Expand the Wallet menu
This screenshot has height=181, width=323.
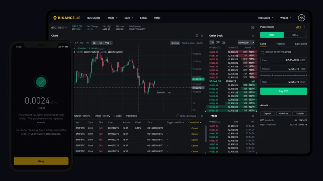pyautogui.click(x=286, y=18)
